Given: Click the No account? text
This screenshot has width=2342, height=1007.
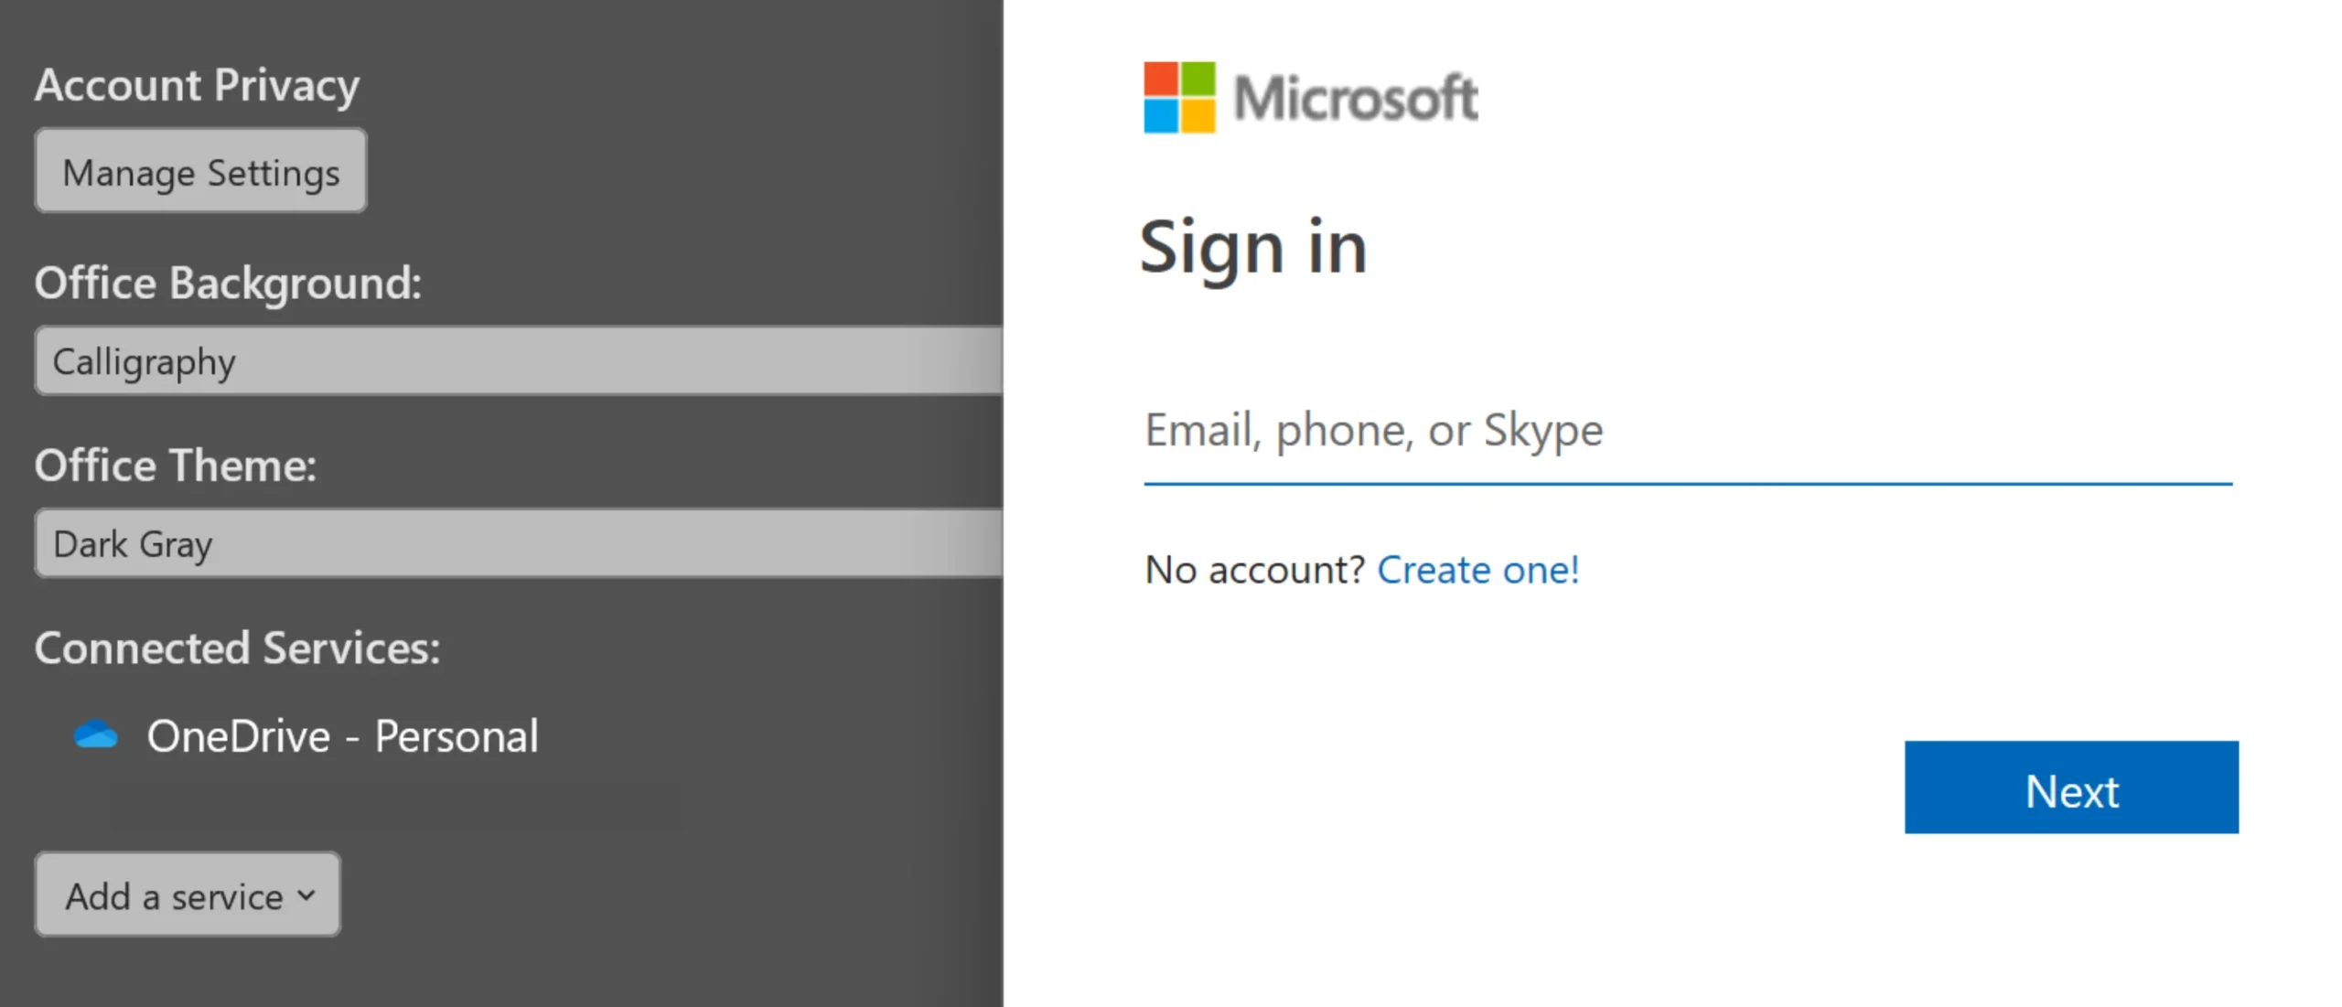Looking at the screenshot, I should (x=1254, y=570).
